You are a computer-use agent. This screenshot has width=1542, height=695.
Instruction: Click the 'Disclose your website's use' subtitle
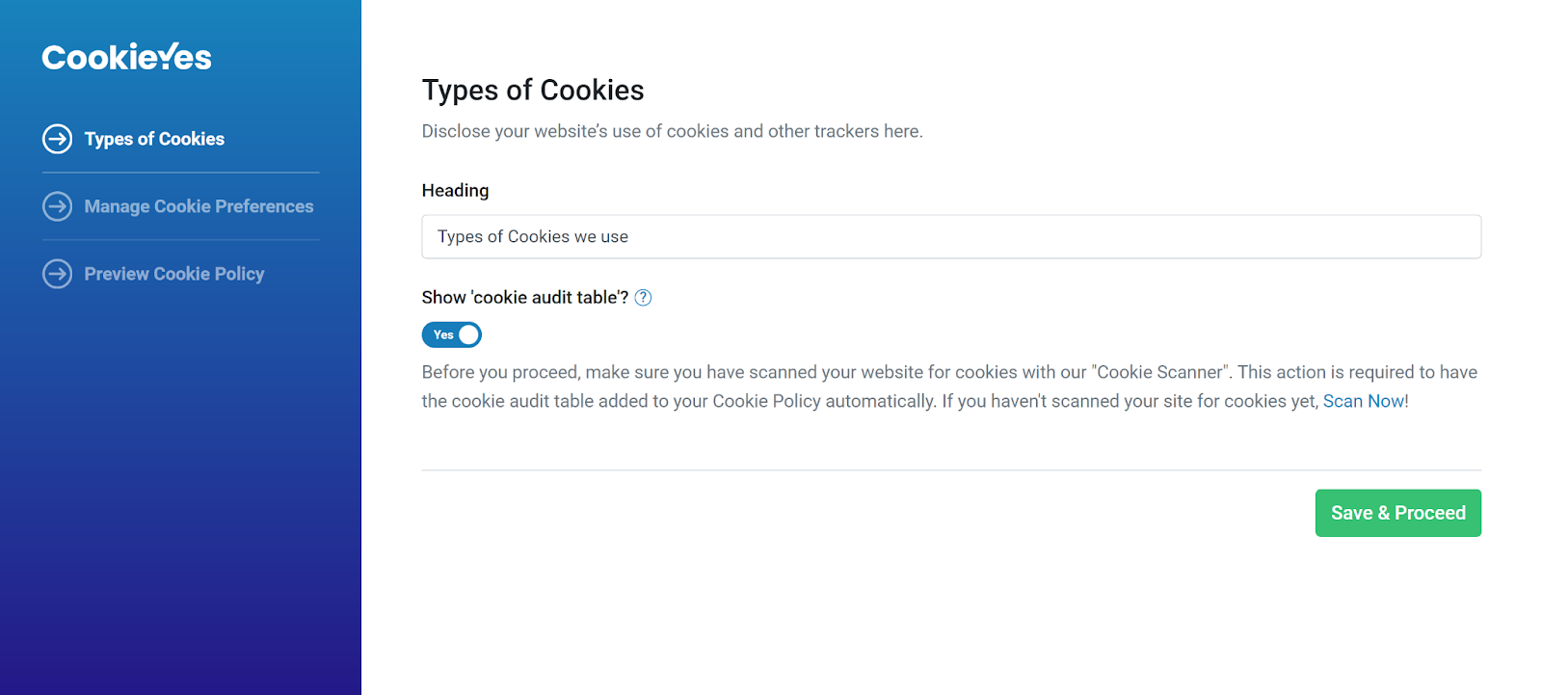[672, 131]
